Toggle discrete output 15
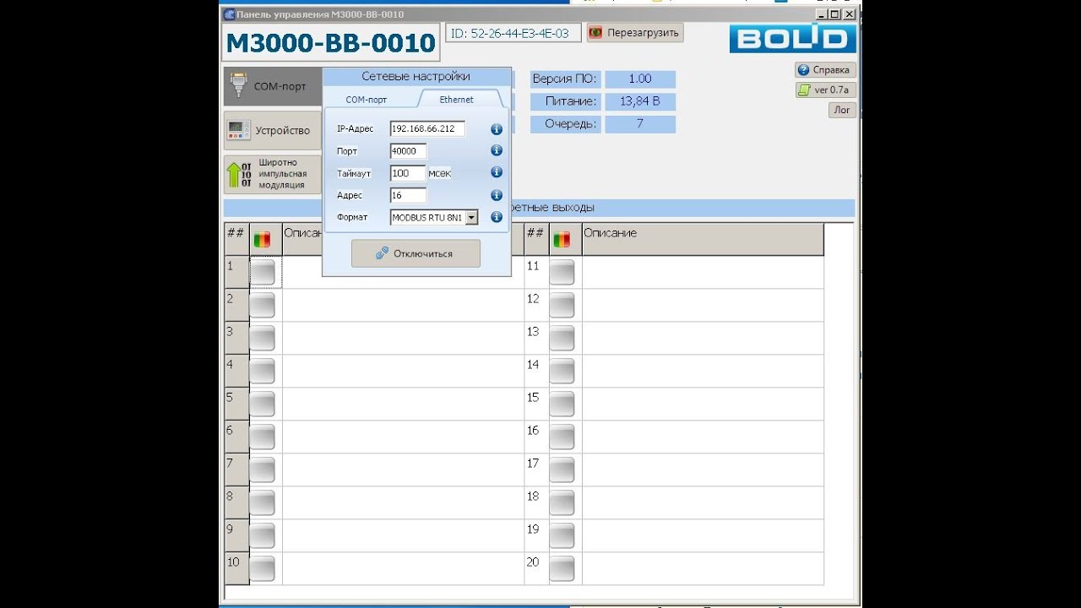 click(x=562, y=404)
